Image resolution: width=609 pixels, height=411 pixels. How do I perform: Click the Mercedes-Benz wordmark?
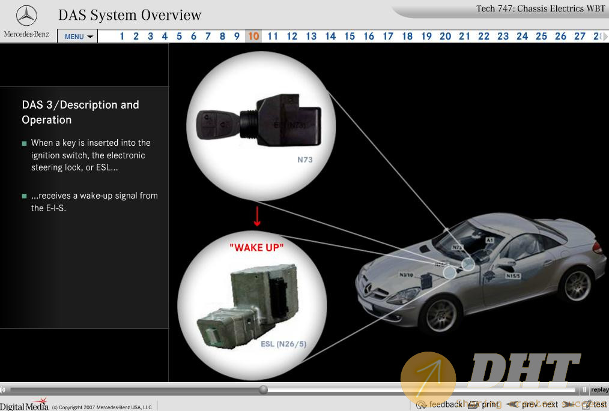(26, 34)
